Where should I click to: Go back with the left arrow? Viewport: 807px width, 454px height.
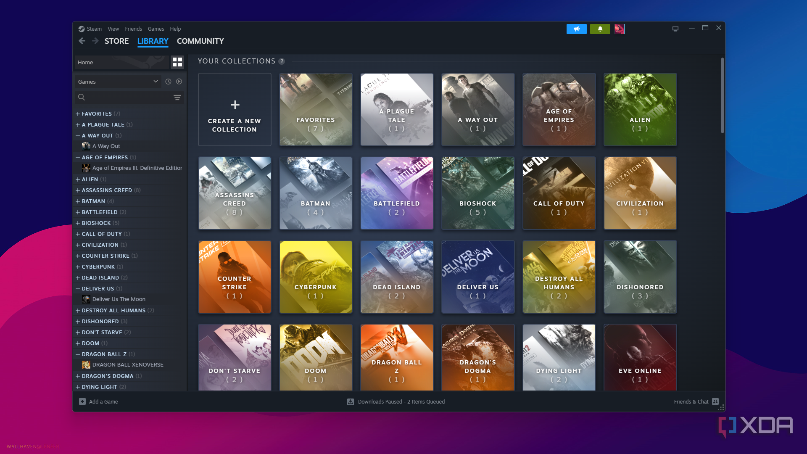(x=82, y=41)
